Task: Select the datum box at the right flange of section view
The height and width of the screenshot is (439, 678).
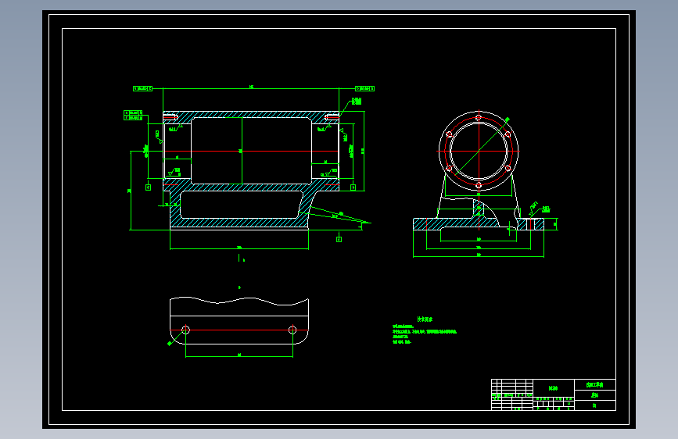Action: click(353, 187)
